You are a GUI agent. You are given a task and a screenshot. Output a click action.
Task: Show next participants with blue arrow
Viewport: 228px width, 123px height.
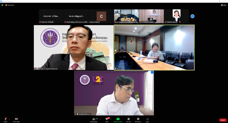(x=192, y=16)
